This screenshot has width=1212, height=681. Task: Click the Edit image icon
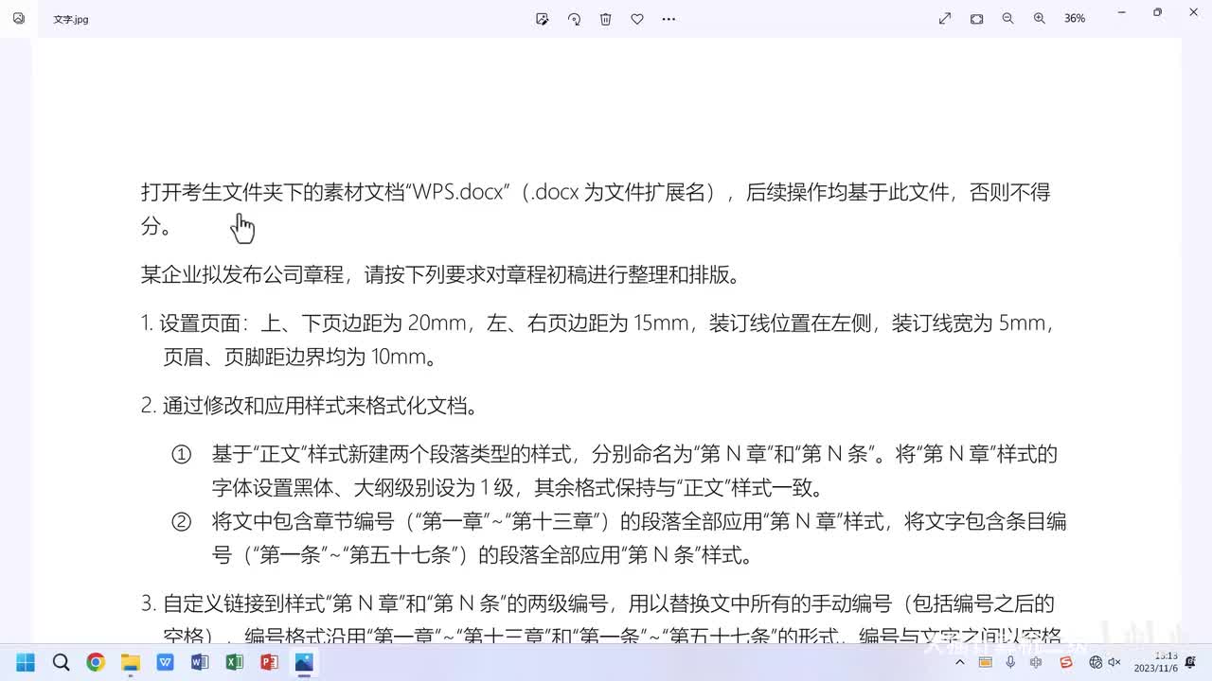pyautogui.click(x=543, y=19)
